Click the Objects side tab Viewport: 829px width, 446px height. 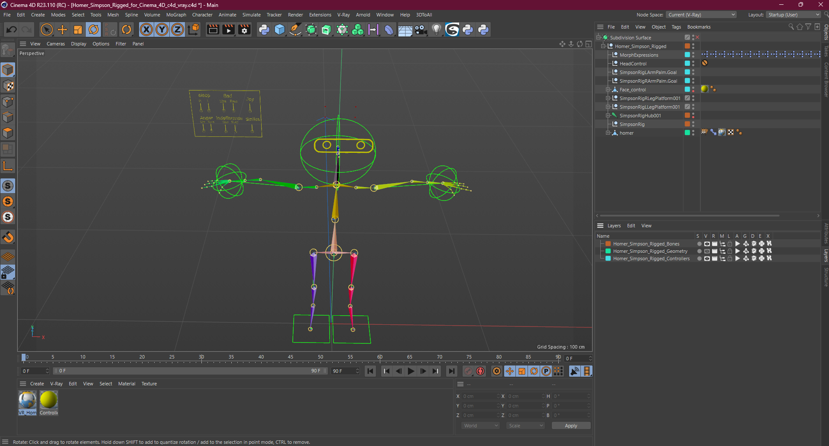coord(826,32)
